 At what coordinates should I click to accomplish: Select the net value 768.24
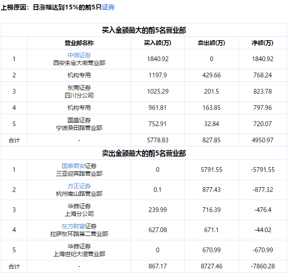(x=262, y=75)
